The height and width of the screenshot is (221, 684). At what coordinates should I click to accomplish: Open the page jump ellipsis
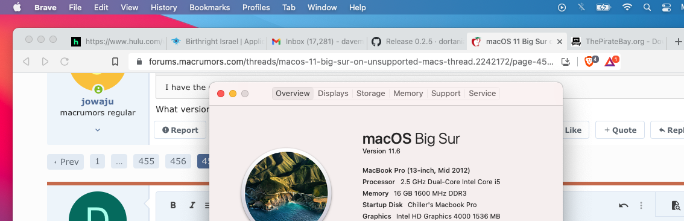coord(119,162)
